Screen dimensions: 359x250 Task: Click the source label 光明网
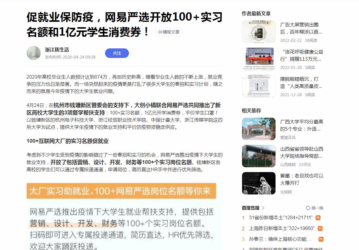click(286, 192)
